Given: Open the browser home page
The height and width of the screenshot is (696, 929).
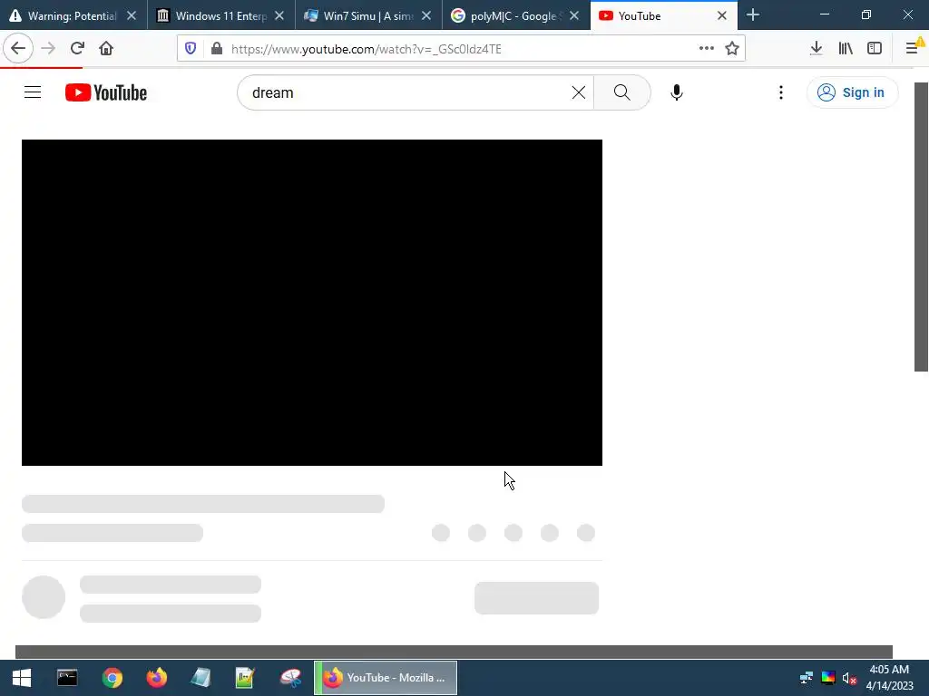Looking at the screenshot, I should pos(106,48).
